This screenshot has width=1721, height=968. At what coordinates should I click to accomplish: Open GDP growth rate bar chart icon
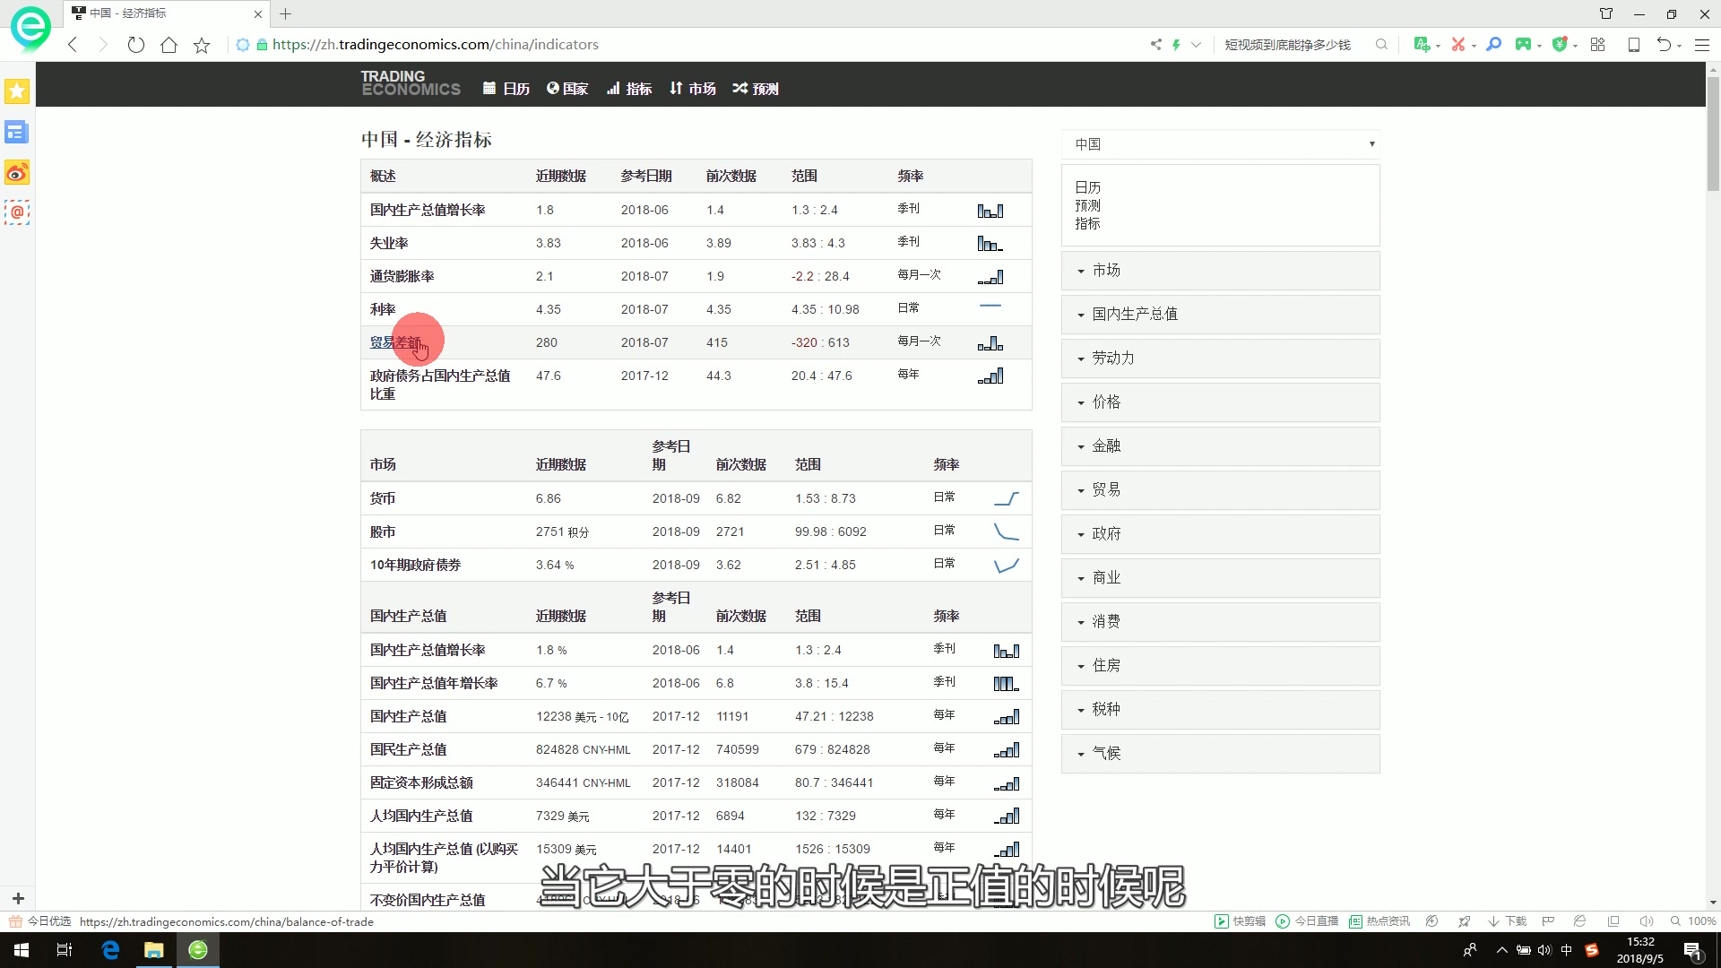coord(990,211)
